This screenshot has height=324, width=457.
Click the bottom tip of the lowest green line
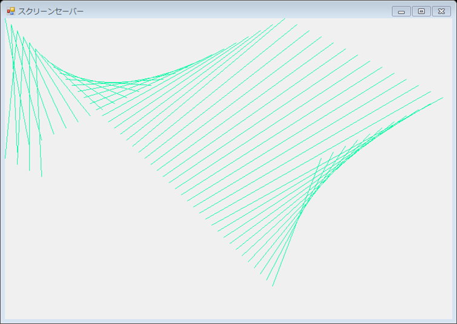click(273, 285)
